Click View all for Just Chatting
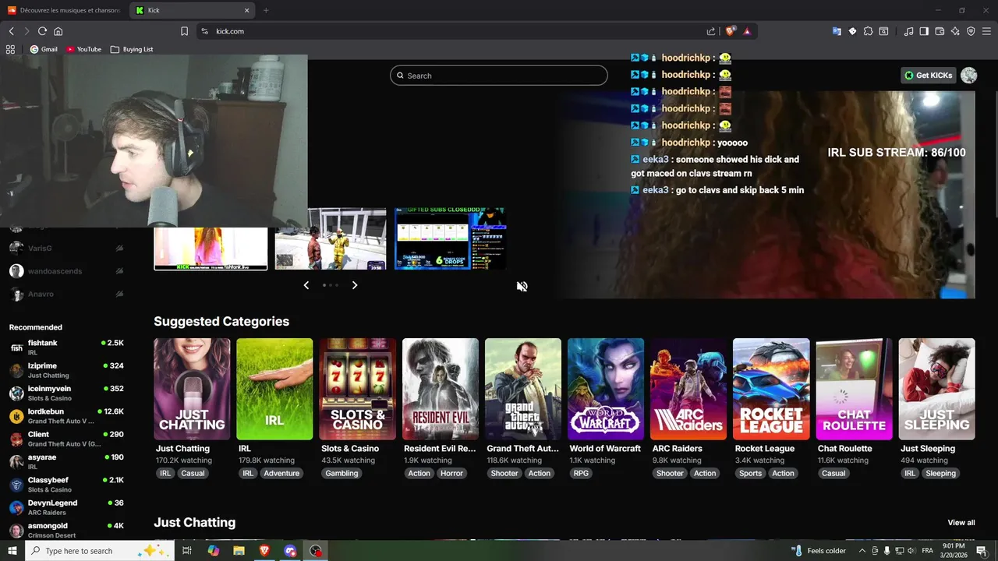Screen dimensions: 998x561 coord(961,523)
